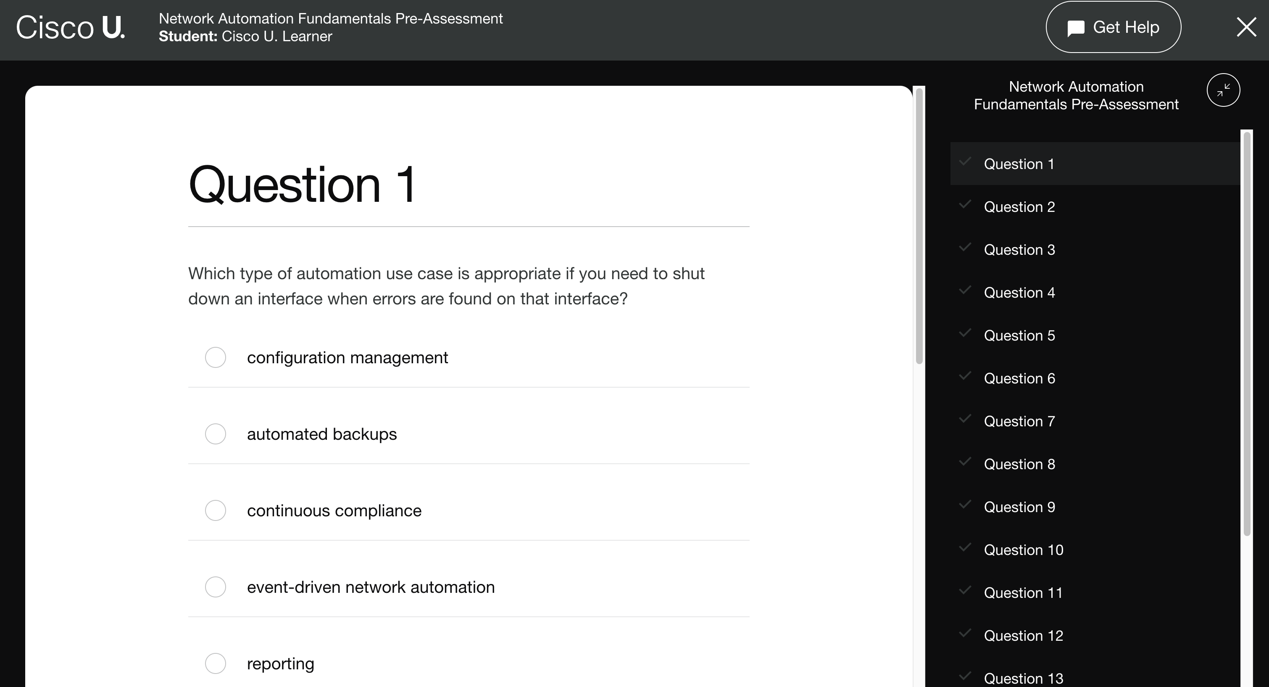Click the Question 5 checkmark icon
Viewport: 1269px width, 687px height.
(x=965, y=334)
